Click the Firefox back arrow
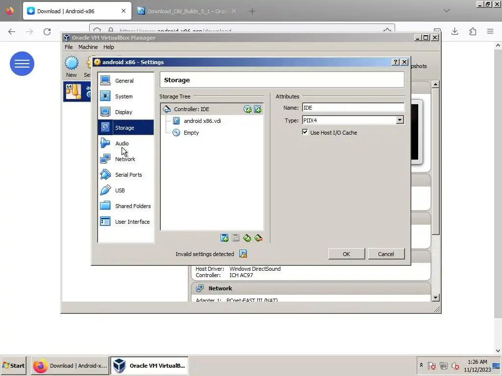The width and height of the screenshot is (502, 376). (12, 32)
